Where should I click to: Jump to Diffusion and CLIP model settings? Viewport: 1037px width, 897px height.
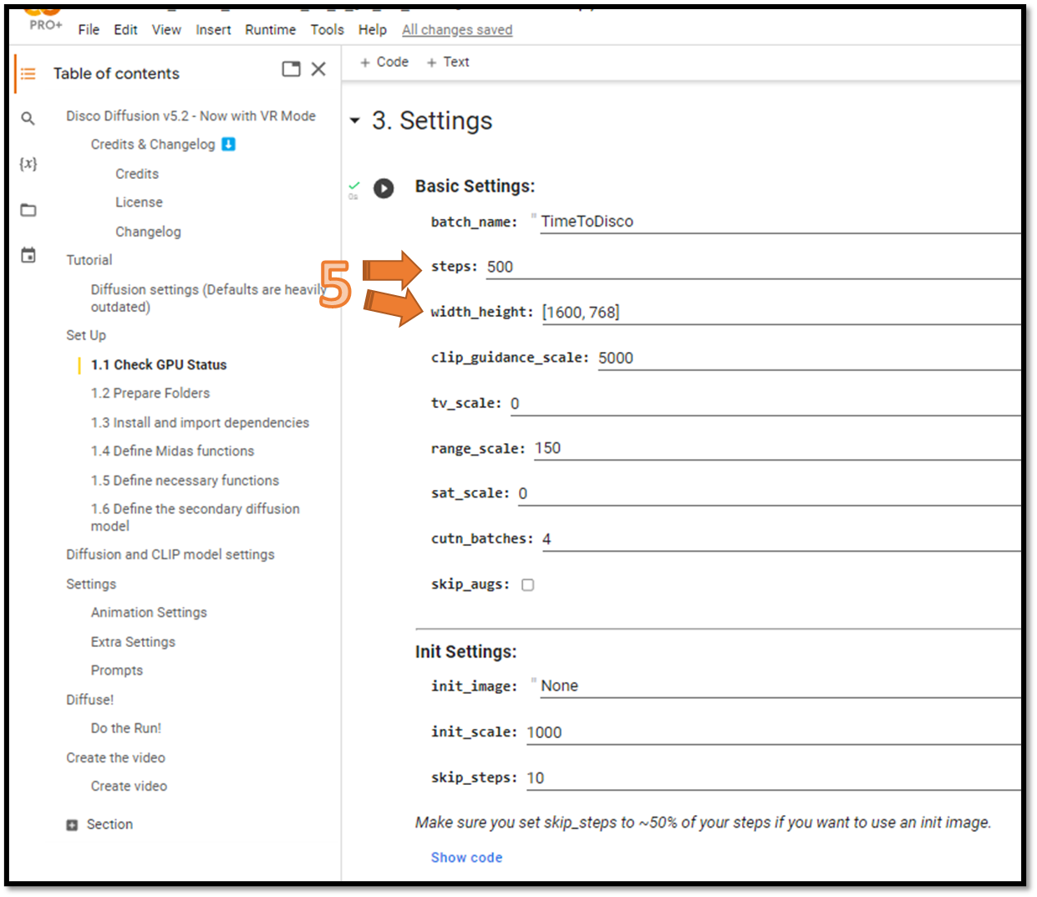170,554
